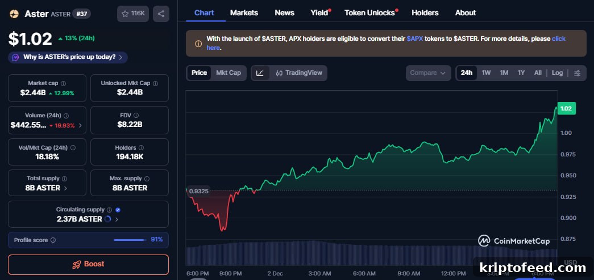Screen dimensions: 594x280
Task: Click the verified badge by Circulating supply
Action: pos(118,210)
